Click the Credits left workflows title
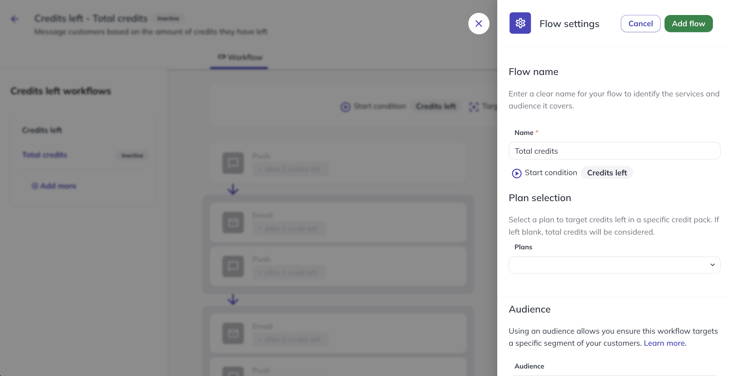This screenshot has height=376, width=729. pyautogui.click(x=60, y=91)
